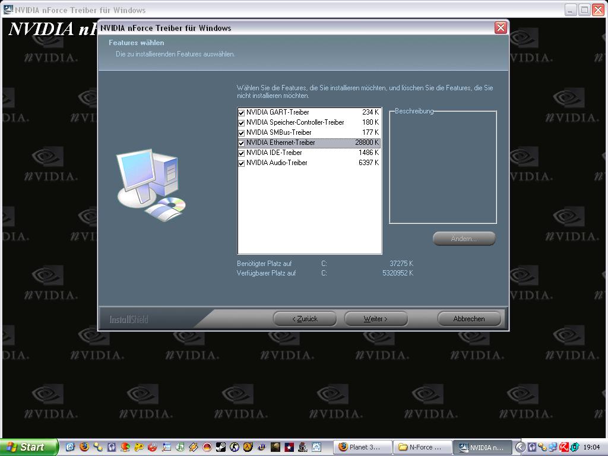Switch to N-Force folder taskbar button
The height and width of the screenshot is (456, 608).
(423, 447)
